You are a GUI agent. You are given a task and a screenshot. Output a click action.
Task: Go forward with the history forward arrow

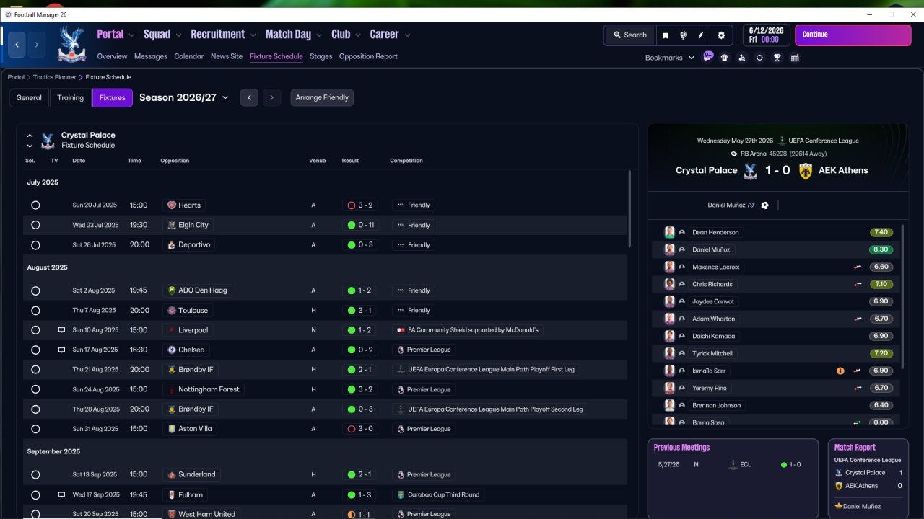click(x=37, y=45)
